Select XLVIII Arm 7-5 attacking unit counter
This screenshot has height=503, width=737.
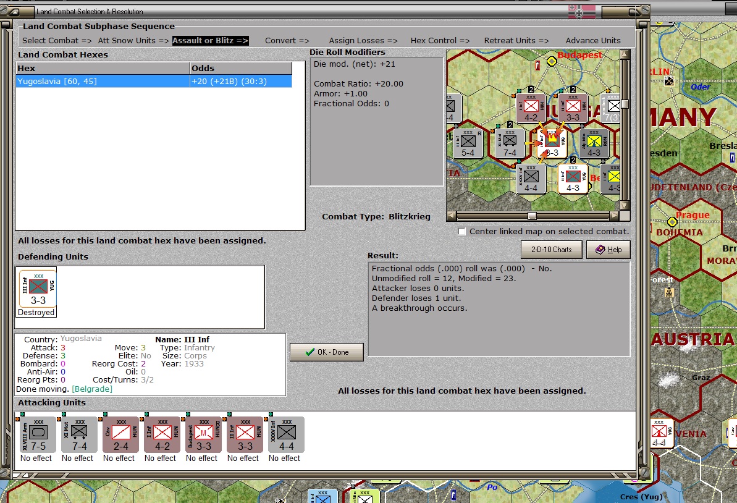pyautogui.click(x=38, y=434)
